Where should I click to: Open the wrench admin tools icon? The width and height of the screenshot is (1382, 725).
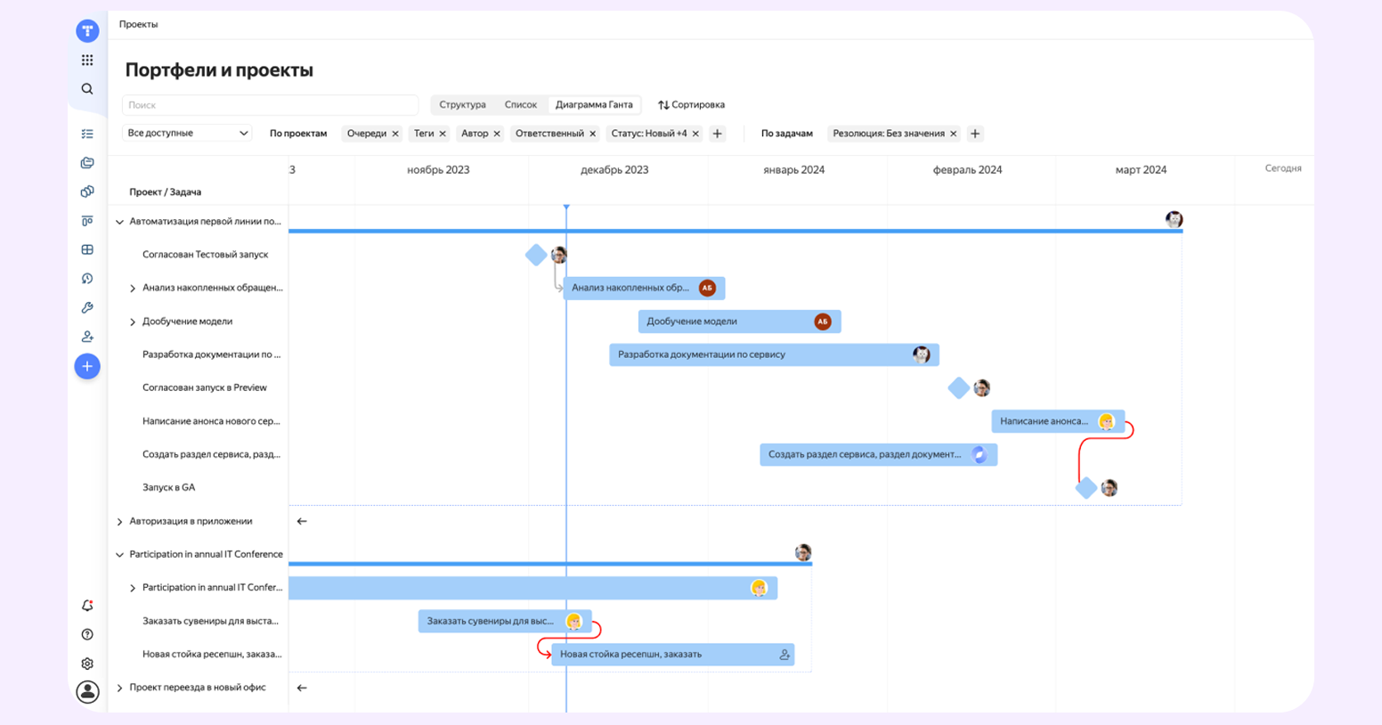pyautogui.click(x=87, y=308)
